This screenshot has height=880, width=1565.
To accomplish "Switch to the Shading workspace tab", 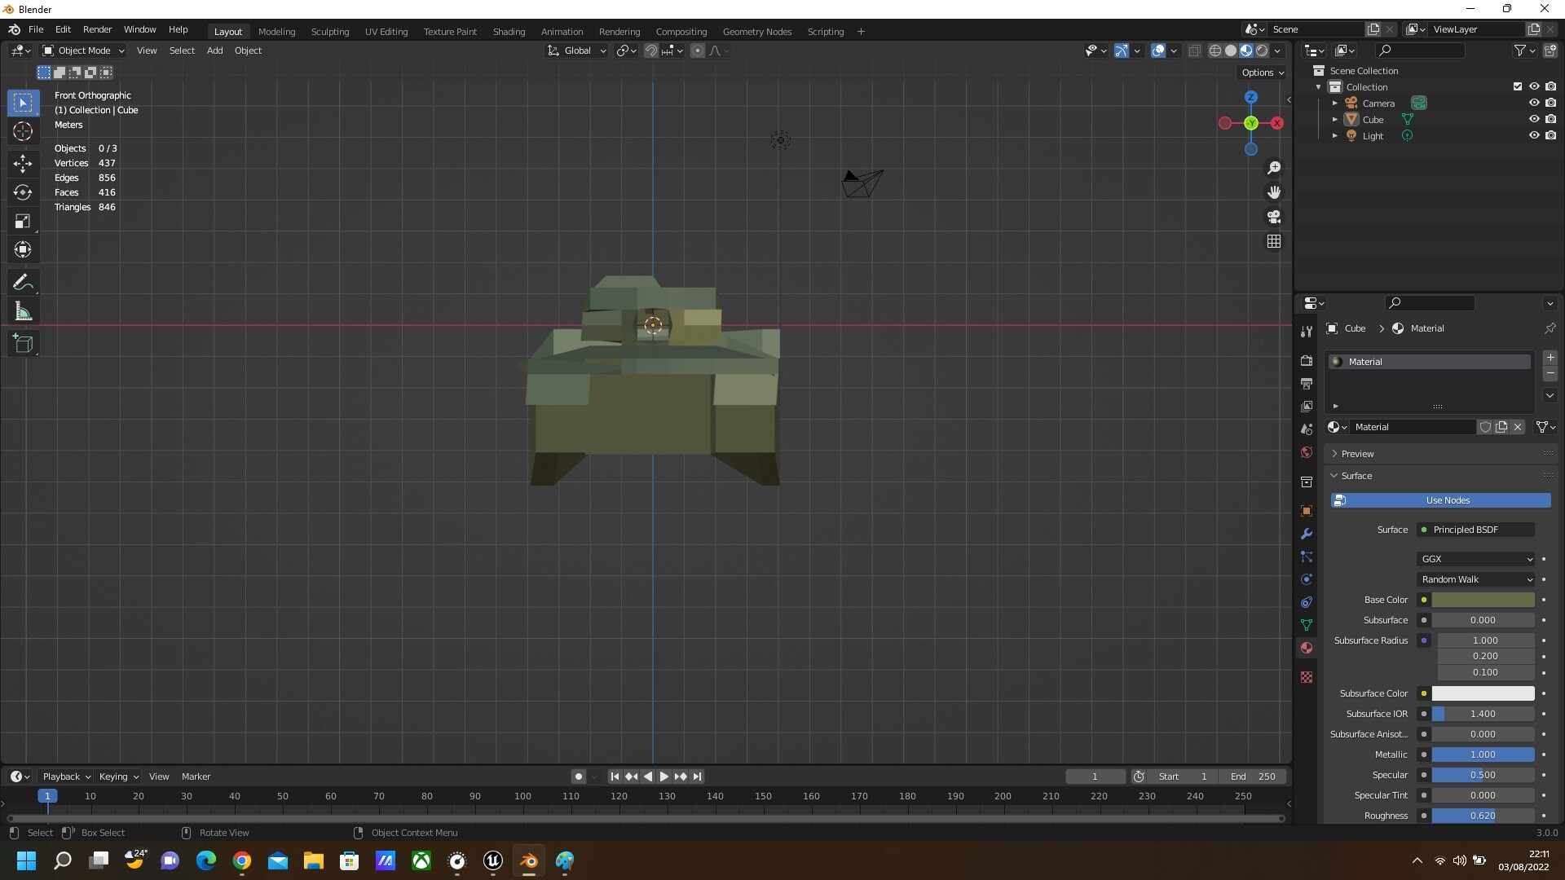I will 509,31.
